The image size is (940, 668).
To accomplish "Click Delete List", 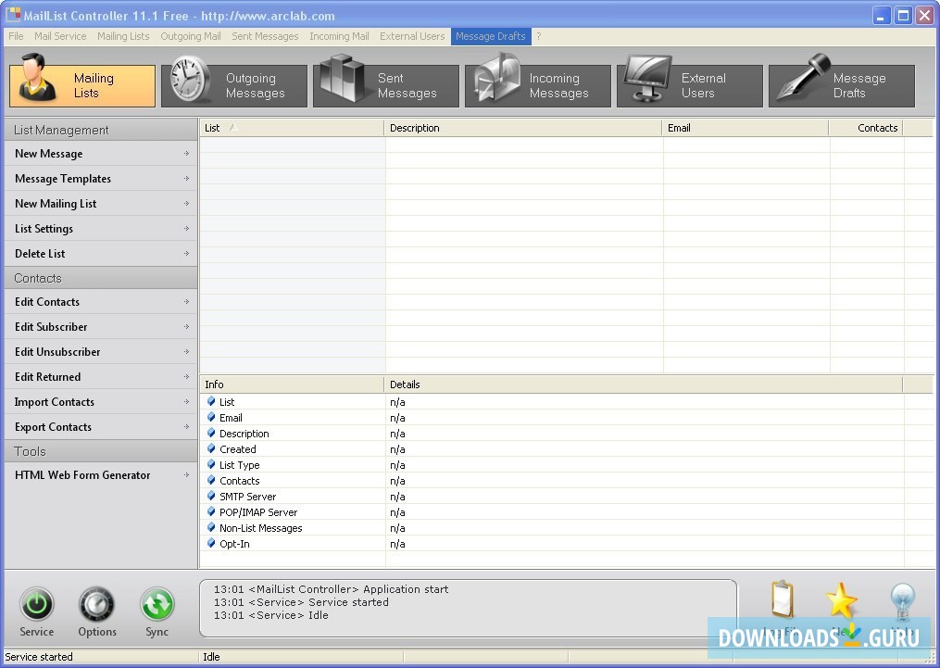I will [x=101, y=254].
